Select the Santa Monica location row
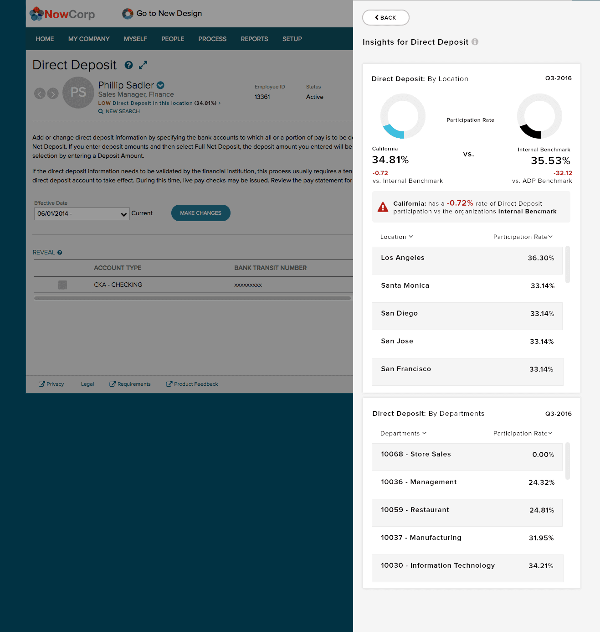 click(x=467, y=288)
